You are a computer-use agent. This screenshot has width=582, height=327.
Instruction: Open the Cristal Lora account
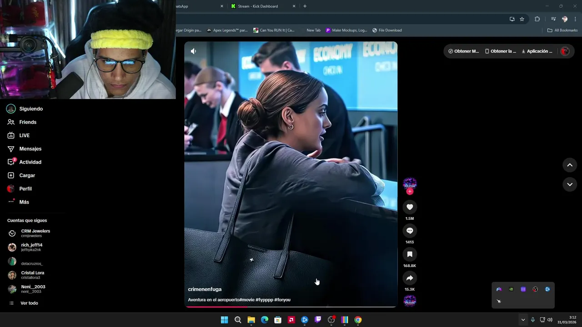(26, 275)
